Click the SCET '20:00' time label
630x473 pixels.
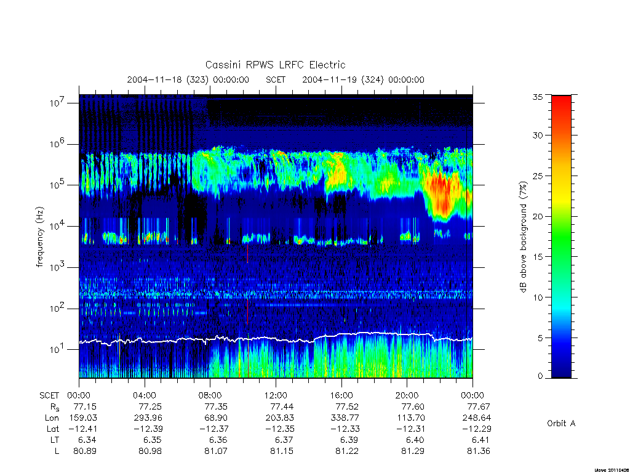coord(407,395)
